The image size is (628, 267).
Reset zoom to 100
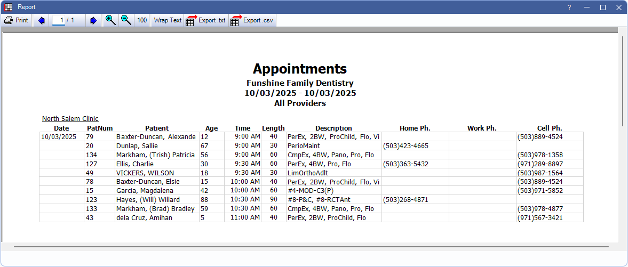coord(142,20)
